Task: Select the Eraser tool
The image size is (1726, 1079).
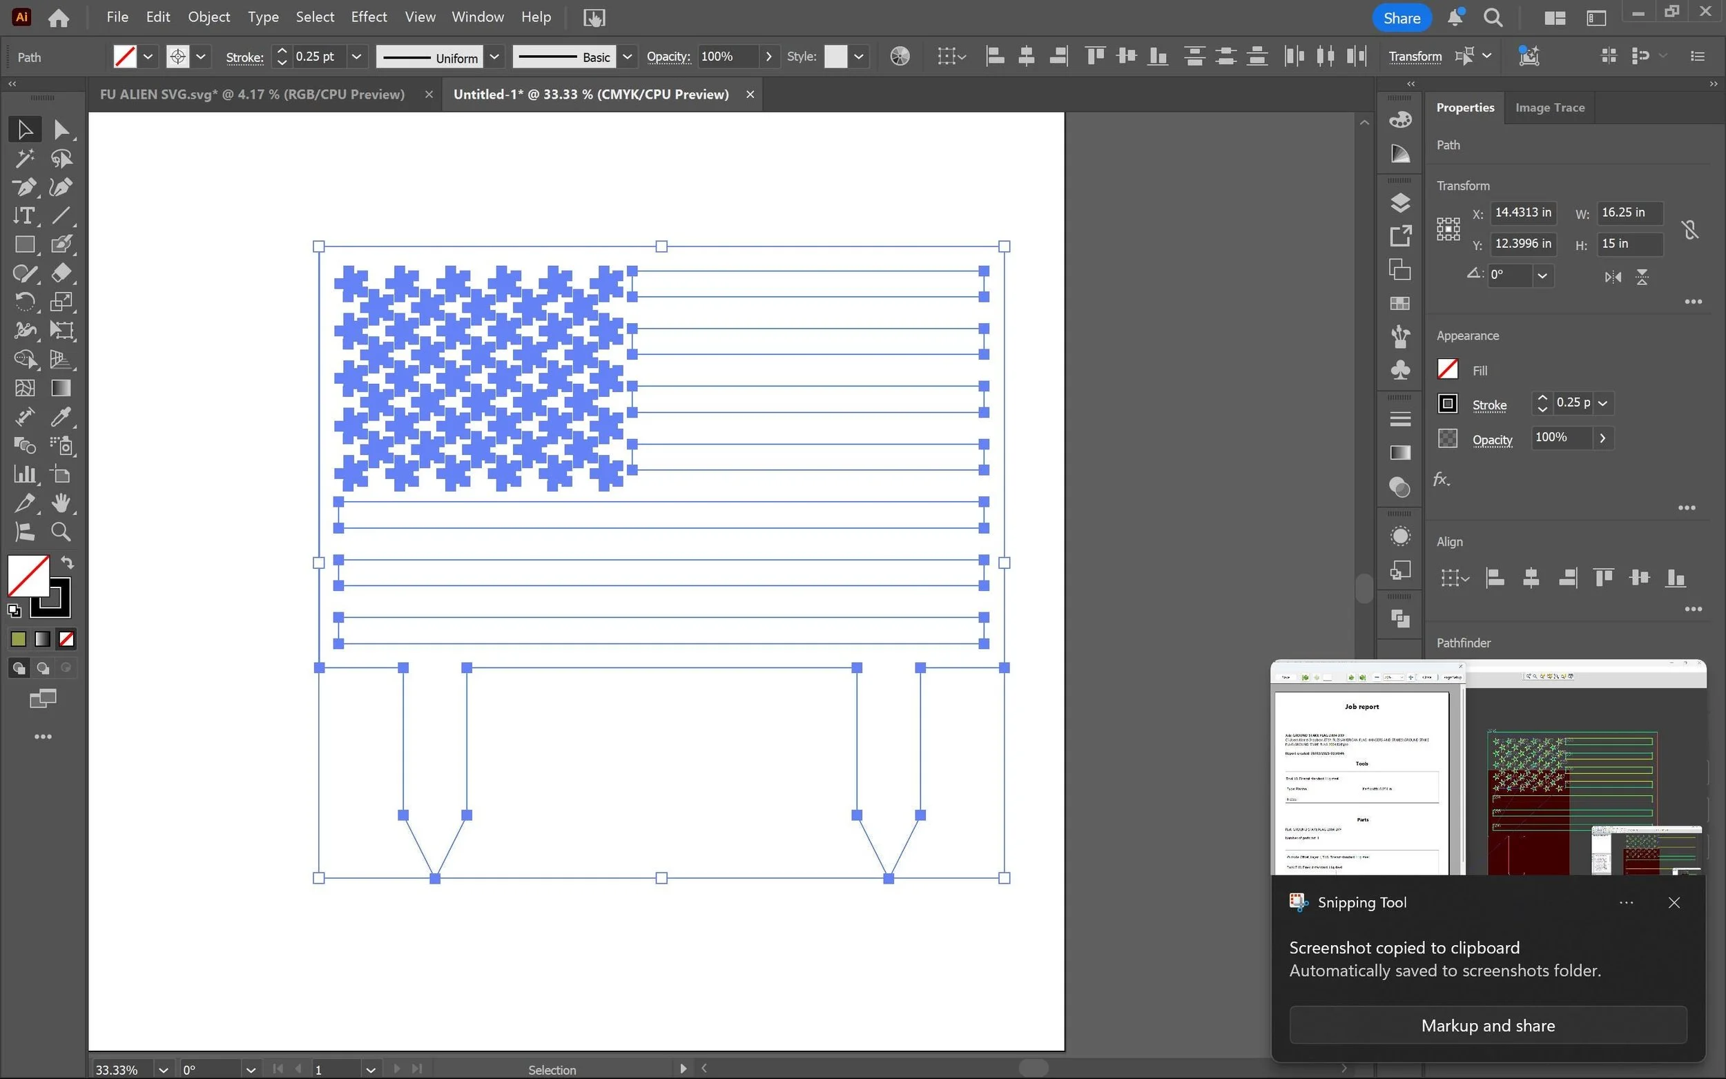Action: coord(61,273)
